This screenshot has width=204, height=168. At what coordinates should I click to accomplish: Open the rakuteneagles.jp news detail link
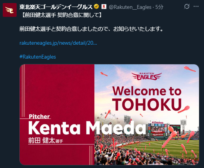click(x=58, y=43)
